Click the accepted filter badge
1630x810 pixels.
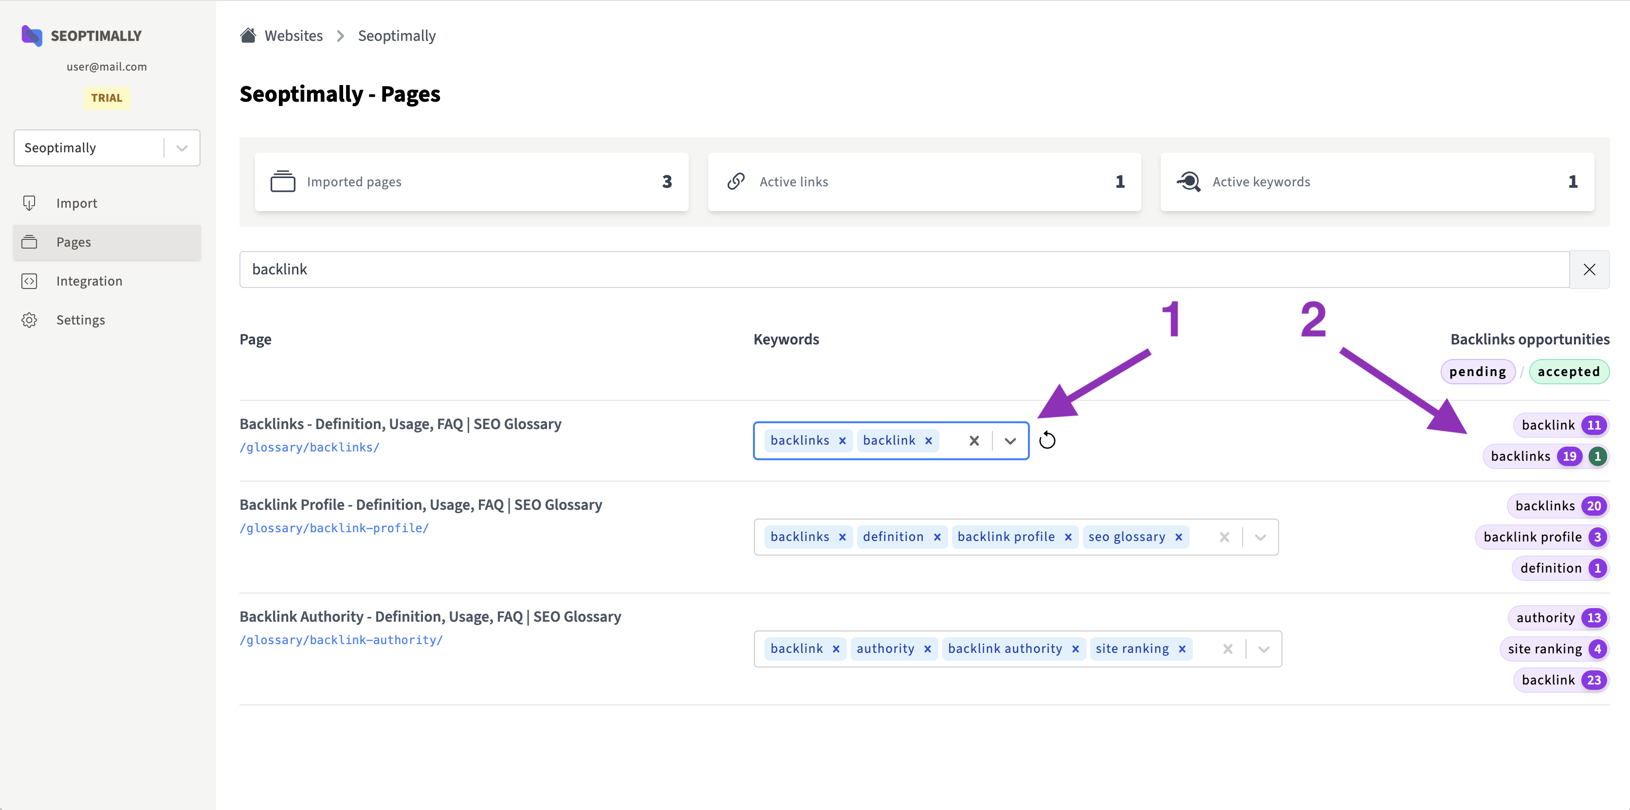(x=1569, y=371)
